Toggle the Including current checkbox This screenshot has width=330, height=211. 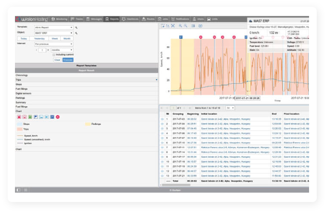coord(54,55)
